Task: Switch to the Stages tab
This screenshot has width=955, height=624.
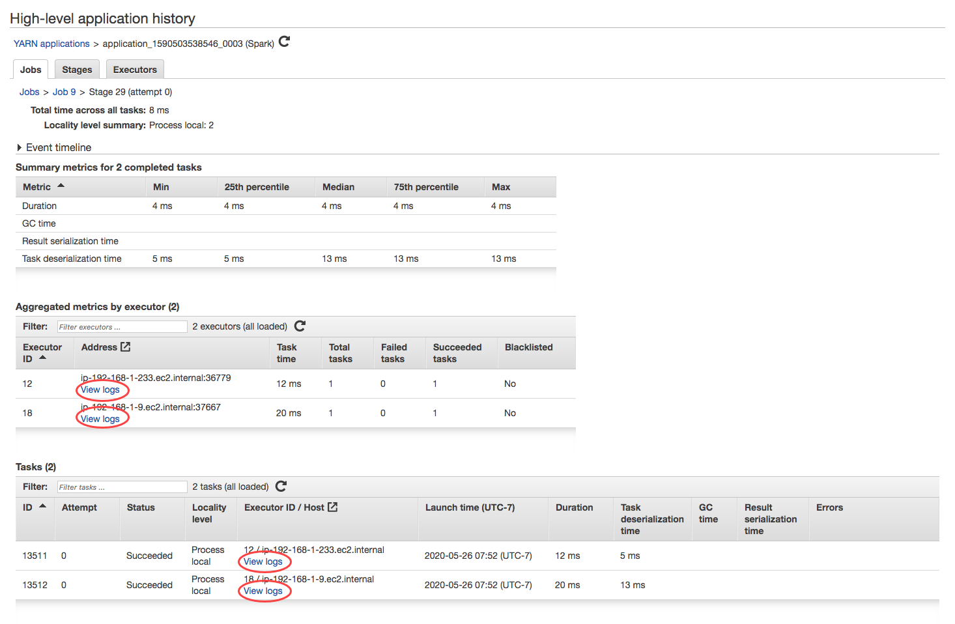Action: pos(77,70)
